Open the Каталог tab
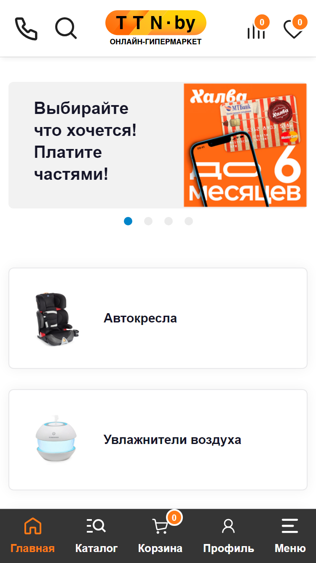This screenshot has width=316, height=563. click(x=96, y=536)
